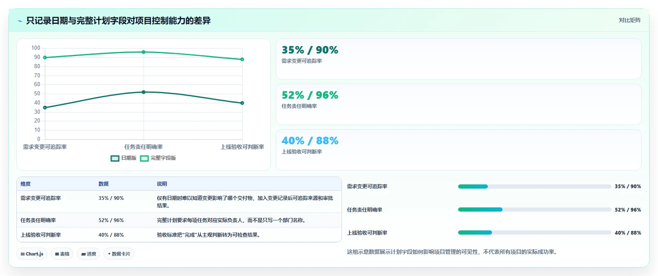
Task: Select table cell 上线验收可判断率
Action: pos(41,235)
